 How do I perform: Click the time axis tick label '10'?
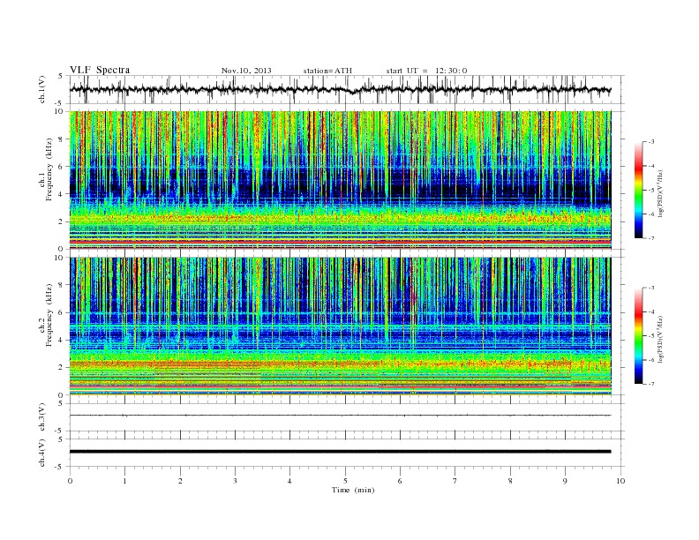[x=620, y=481]
